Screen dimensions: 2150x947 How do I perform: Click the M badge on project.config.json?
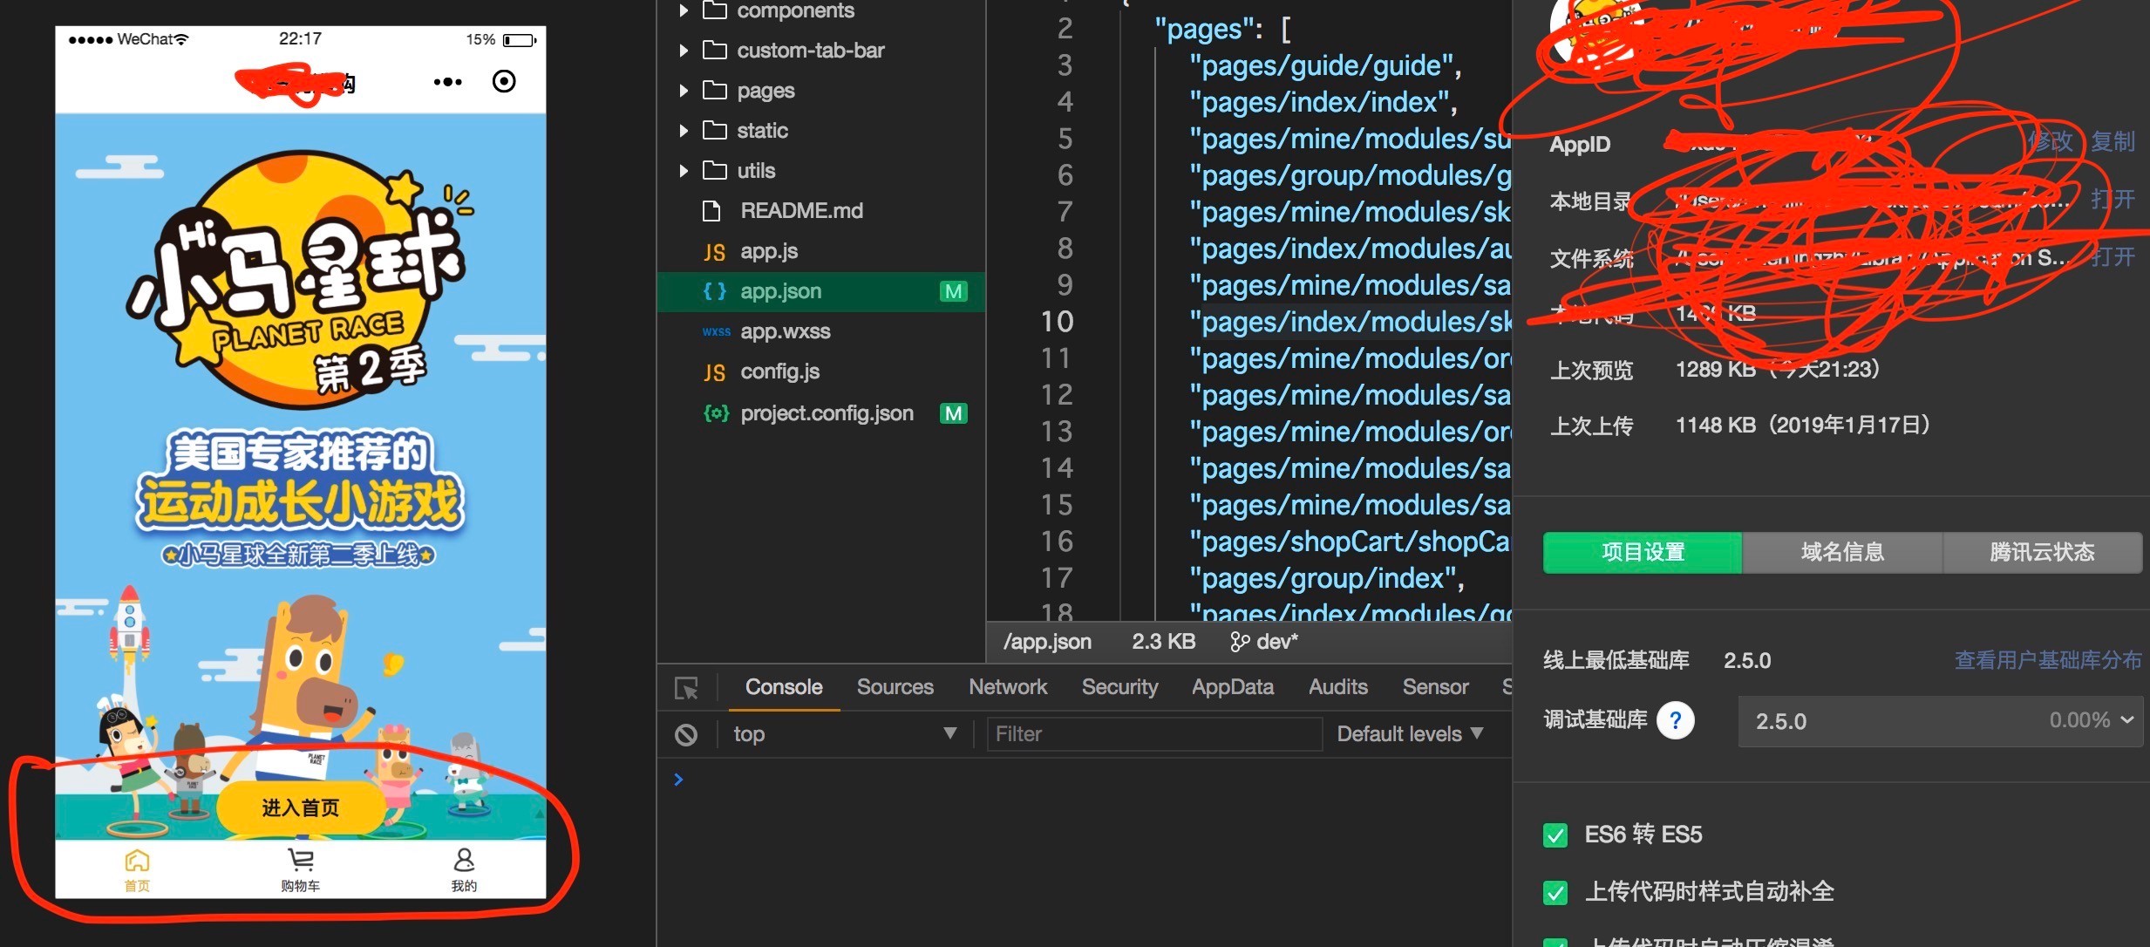point(954,413)
